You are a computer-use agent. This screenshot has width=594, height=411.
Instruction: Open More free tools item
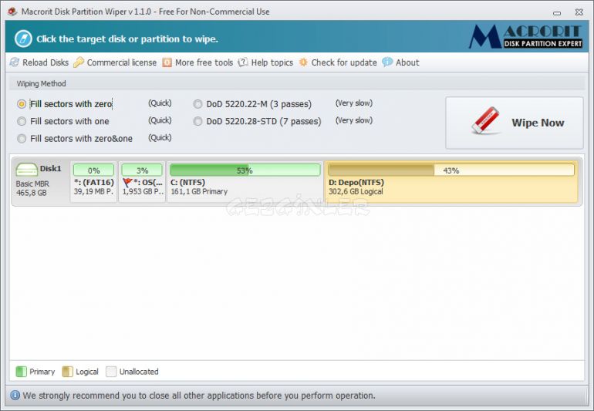tap(197, 62)
